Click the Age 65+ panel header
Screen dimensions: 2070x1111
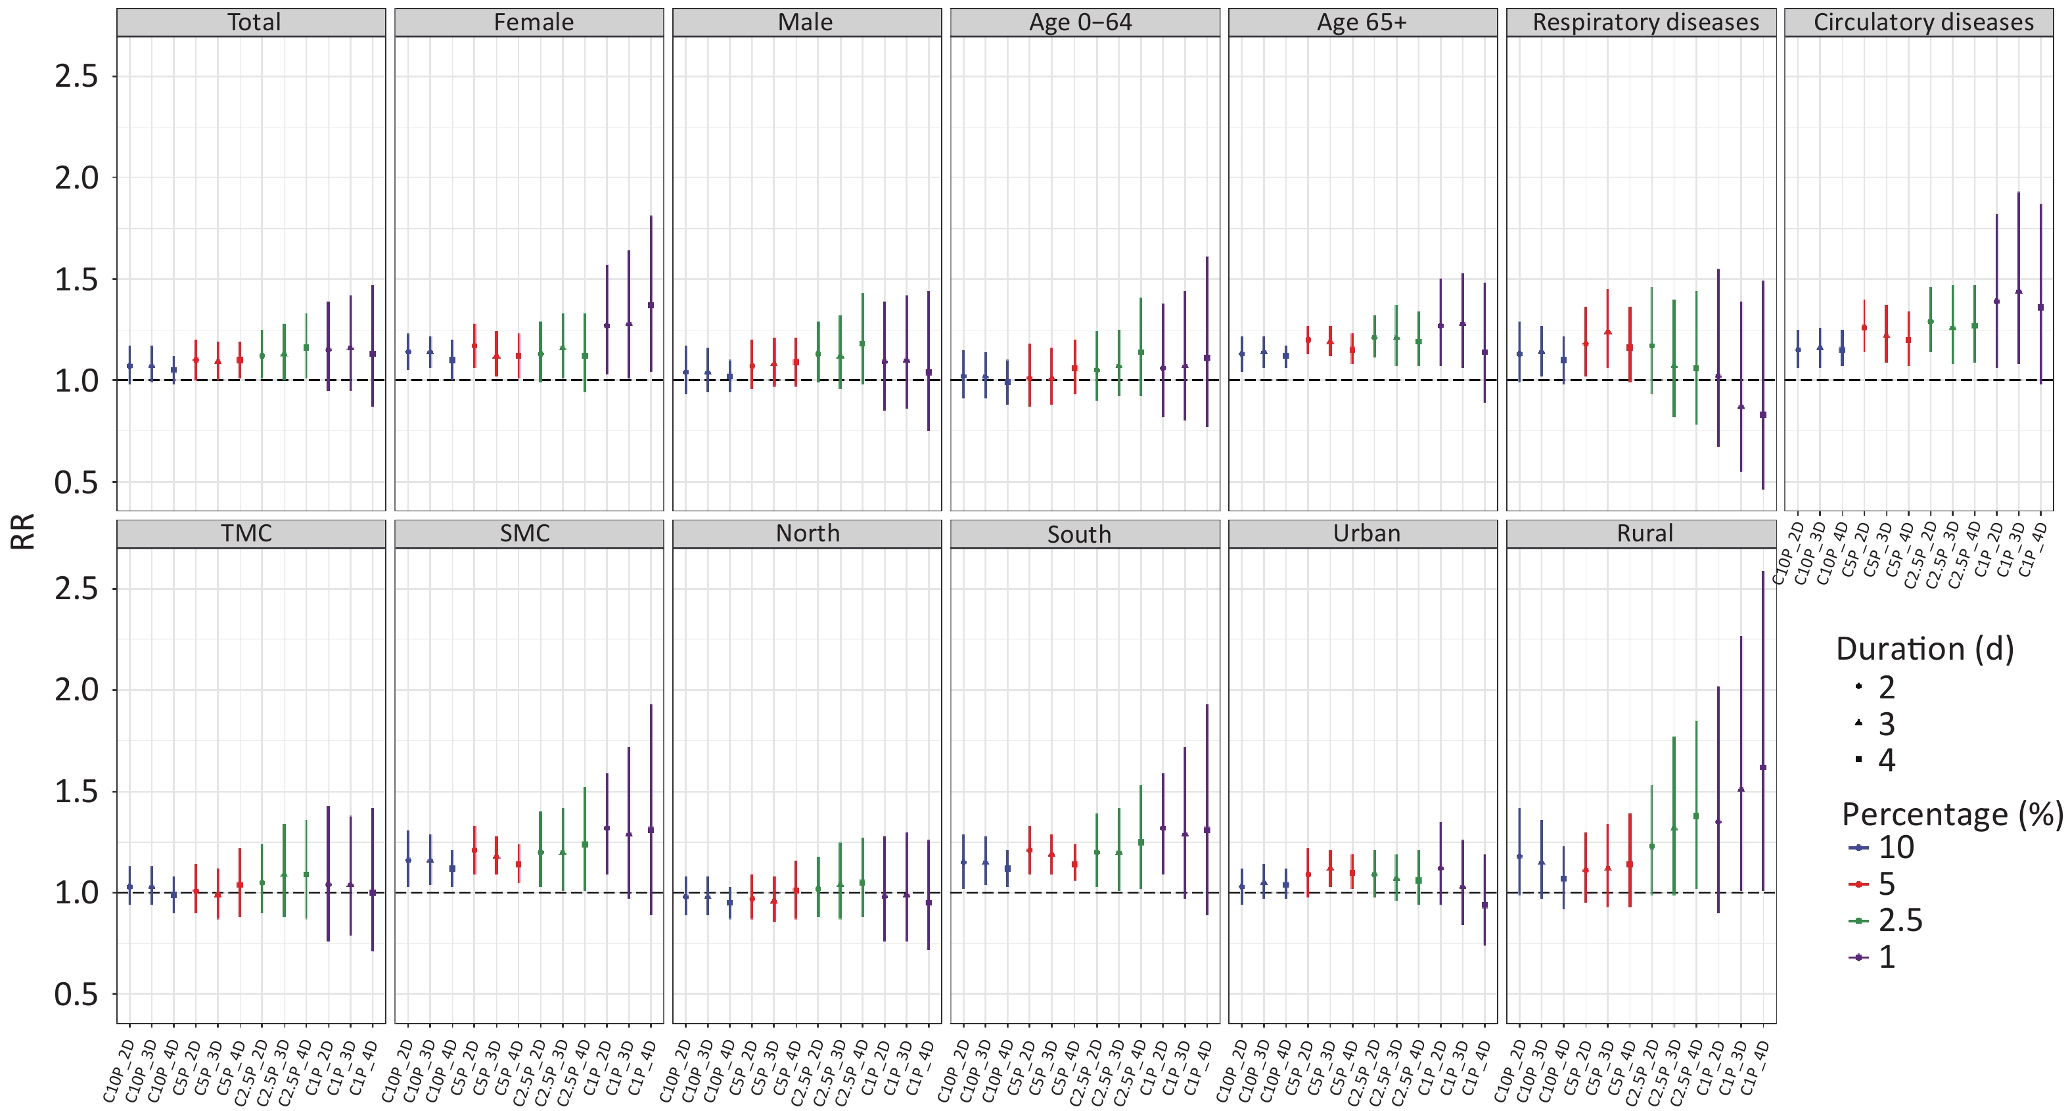1361,22
